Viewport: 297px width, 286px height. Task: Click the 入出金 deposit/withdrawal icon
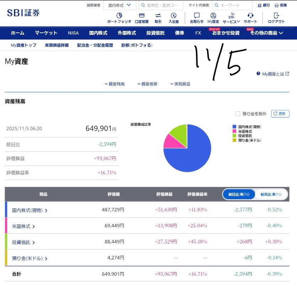pyautogui.click(x=174, y=16)
